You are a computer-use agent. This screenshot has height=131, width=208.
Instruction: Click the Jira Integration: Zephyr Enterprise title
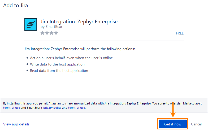click(x=79, y=21)
